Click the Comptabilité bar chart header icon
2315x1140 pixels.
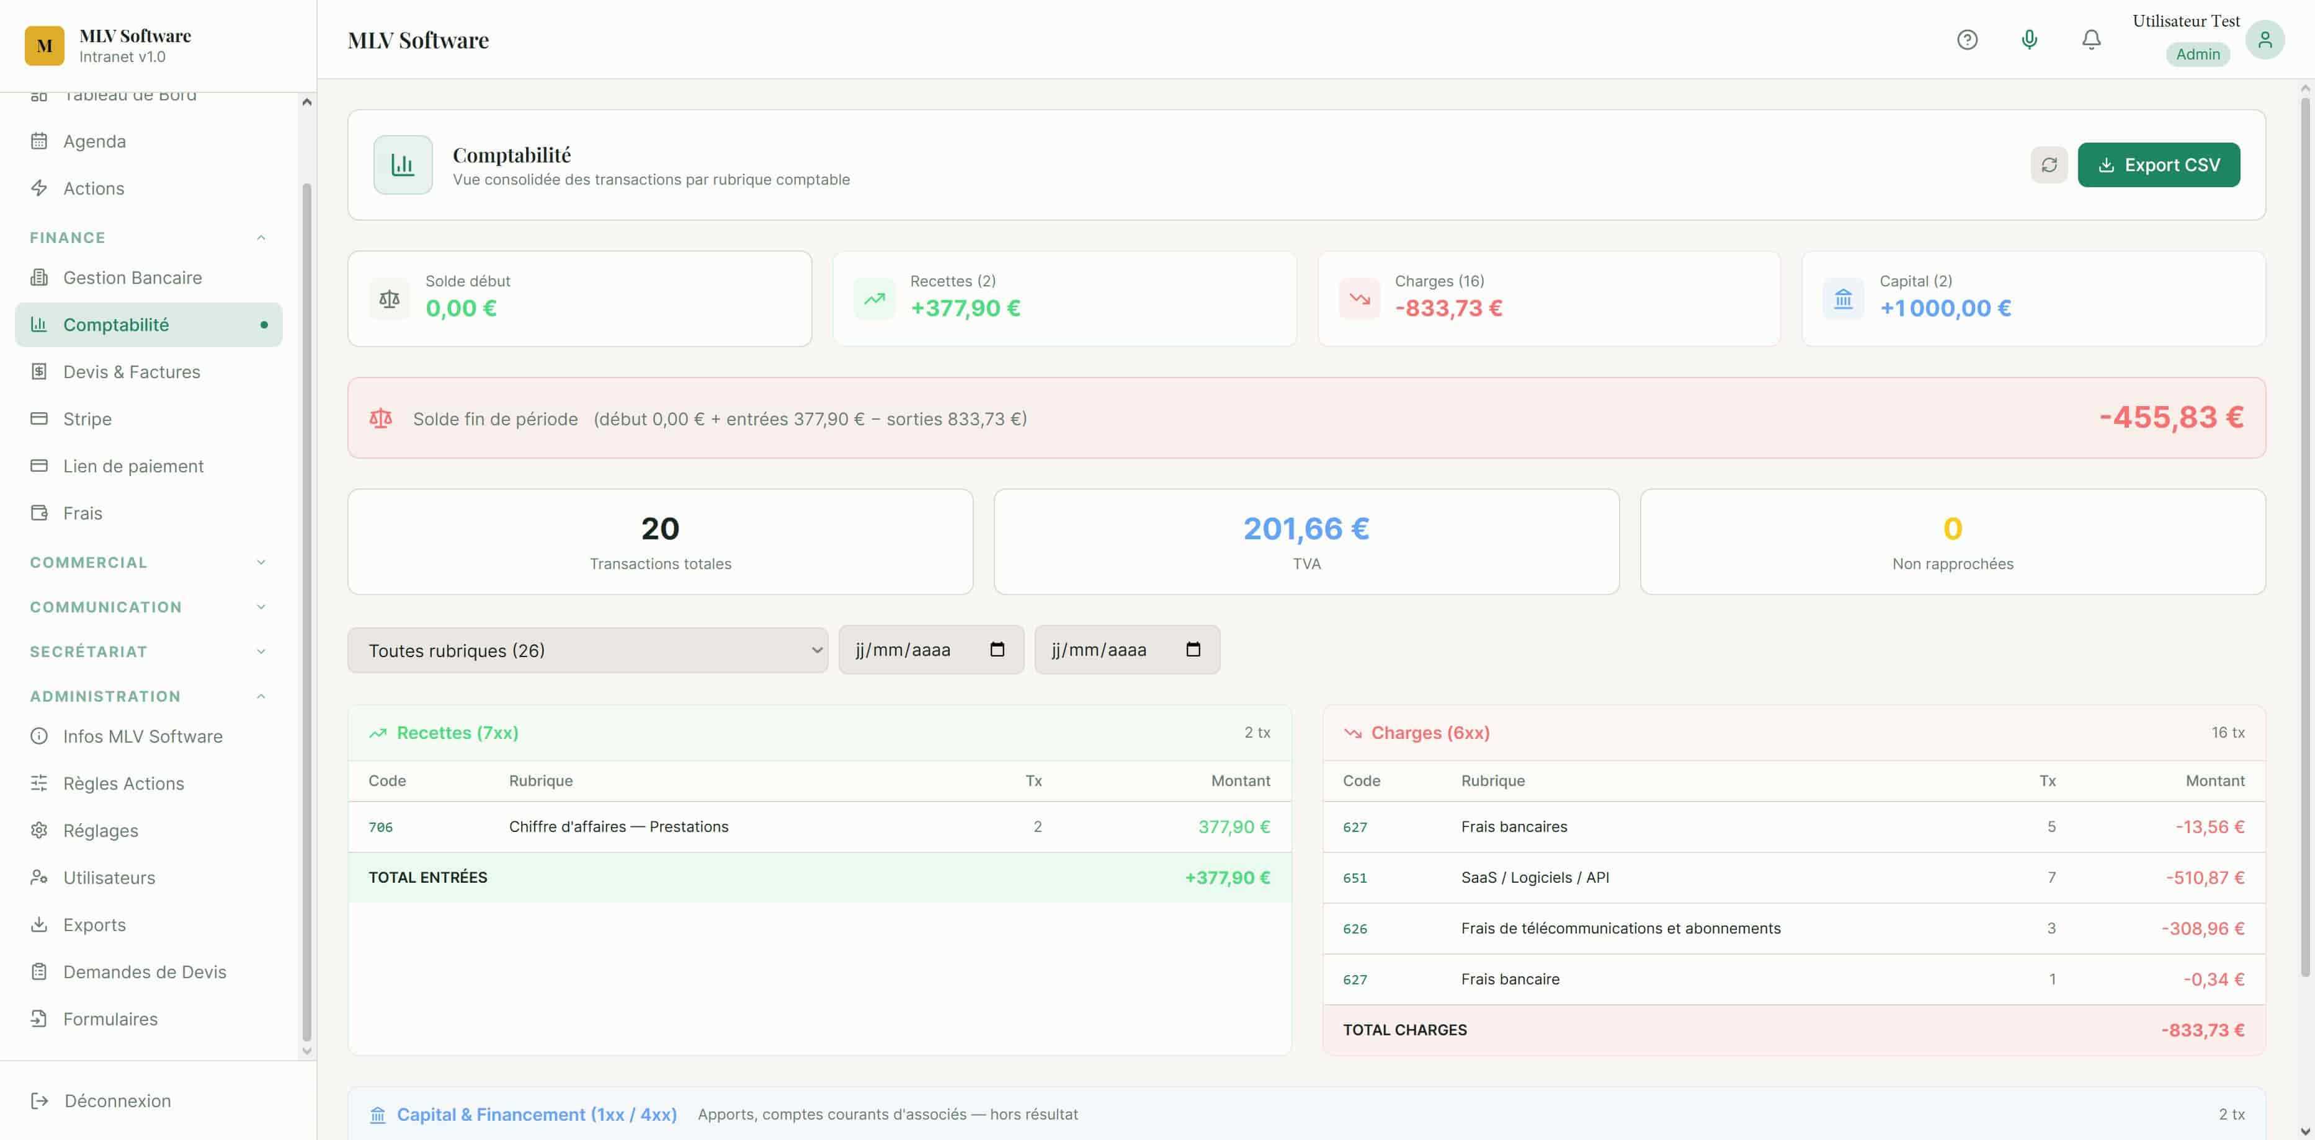pos(403,164)
